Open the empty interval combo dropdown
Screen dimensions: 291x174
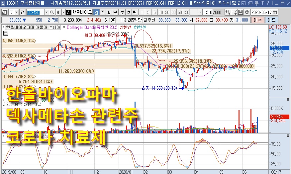click(x=200, y=12)
